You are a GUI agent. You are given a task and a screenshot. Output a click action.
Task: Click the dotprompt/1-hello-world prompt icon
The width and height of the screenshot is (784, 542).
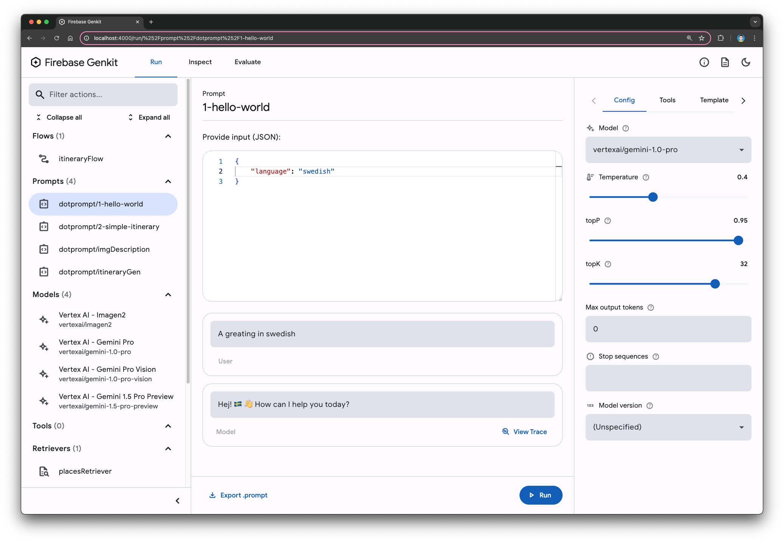pos(45,203)
